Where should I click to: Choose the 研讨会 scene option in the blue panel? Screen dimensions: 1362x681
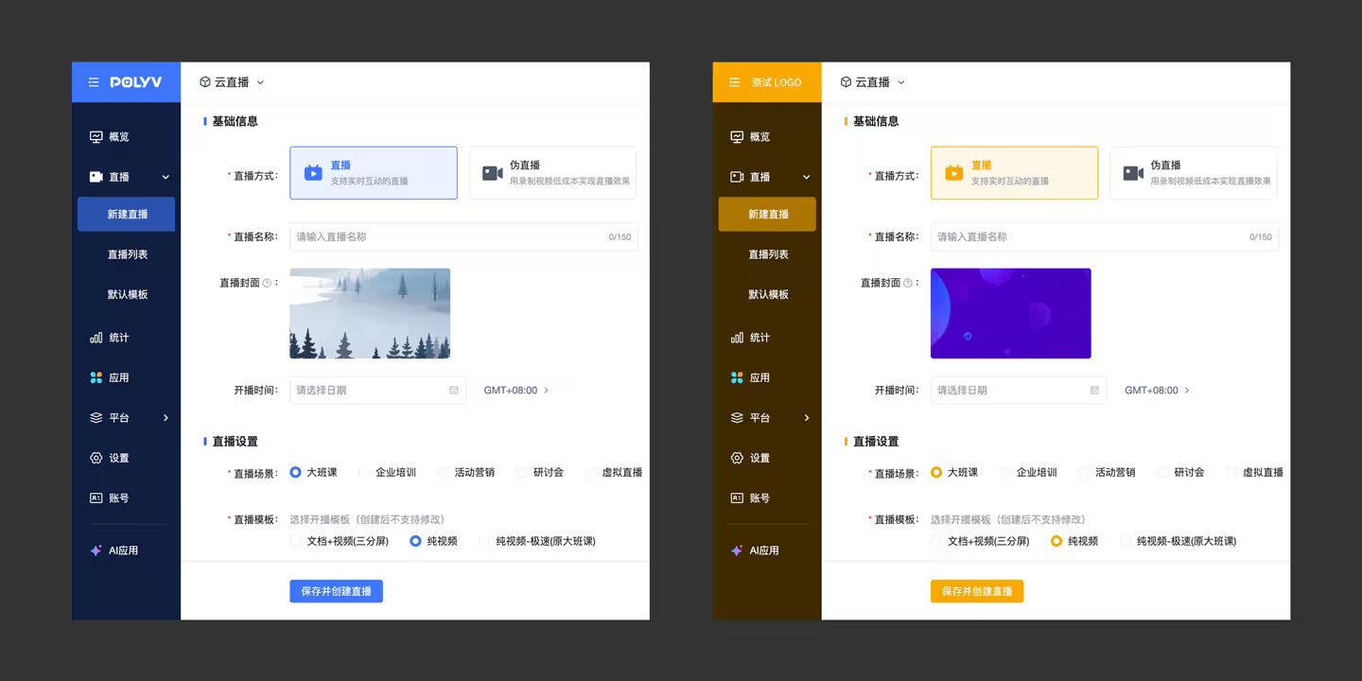(x=522, y=472)
